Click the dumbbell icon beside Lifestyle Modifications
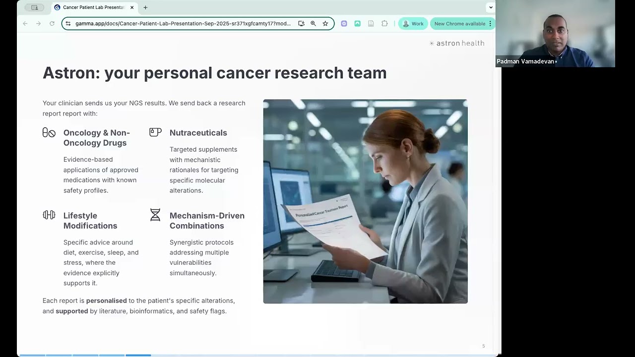 coord(49,215)
